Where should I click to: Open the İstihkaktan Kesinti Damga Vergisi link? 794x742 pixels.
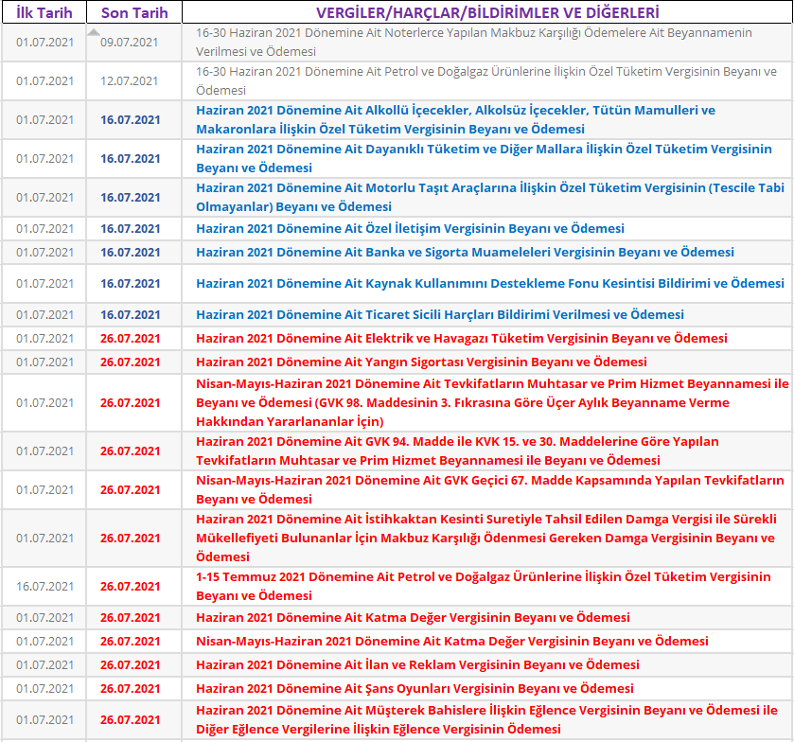(x=486, y=538)
